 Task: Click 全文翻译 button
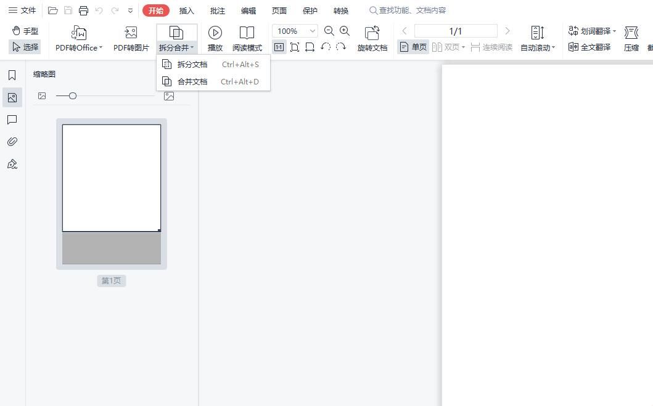point(589,47)
